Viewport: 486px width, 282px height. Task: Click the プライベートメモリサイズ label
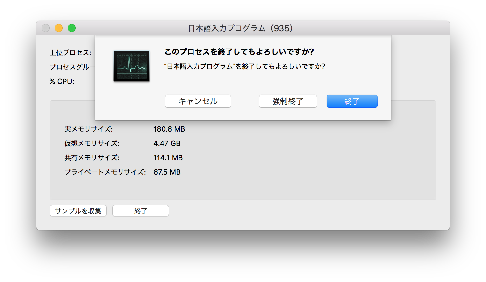tap(105, 172)
